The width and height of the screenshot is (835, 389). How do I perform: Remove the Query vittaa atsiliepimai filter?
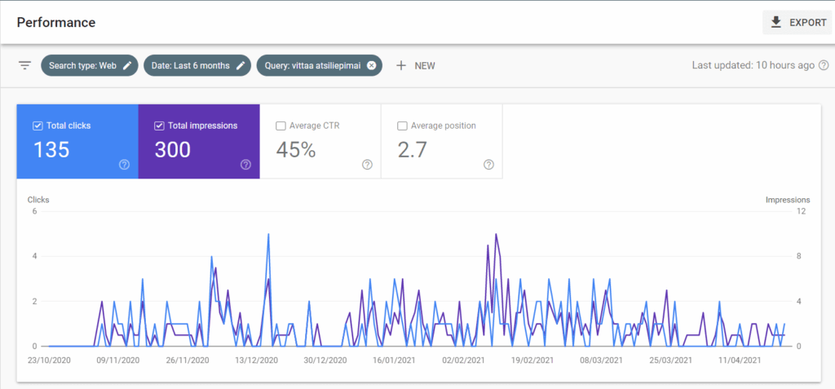point(372,65)
